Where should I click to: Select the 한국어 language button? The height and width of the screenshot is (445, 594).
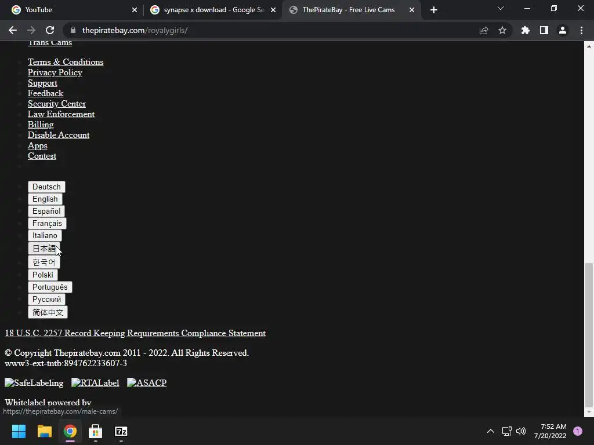tap(44, 262)
